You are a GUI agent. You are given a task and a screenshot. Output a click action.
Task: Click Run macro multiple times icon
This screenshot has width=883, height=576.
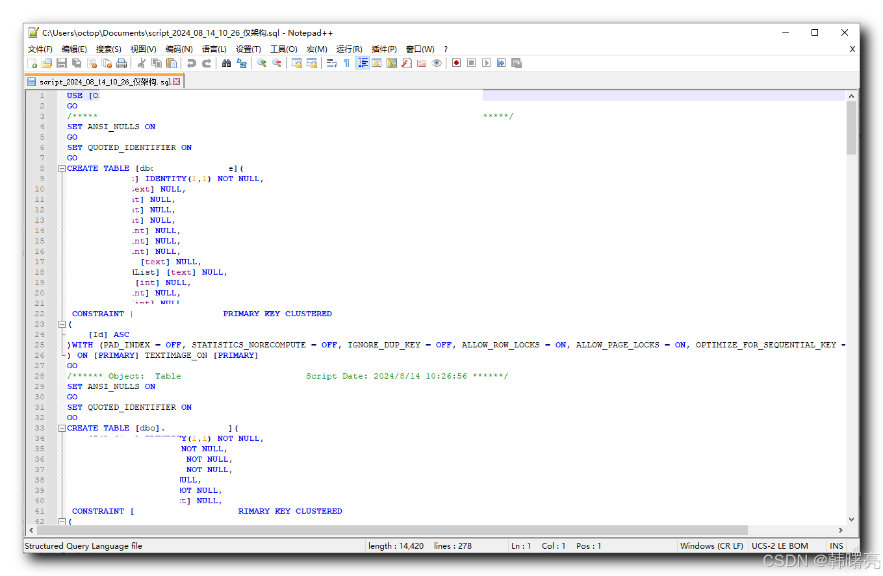(501, 63)
